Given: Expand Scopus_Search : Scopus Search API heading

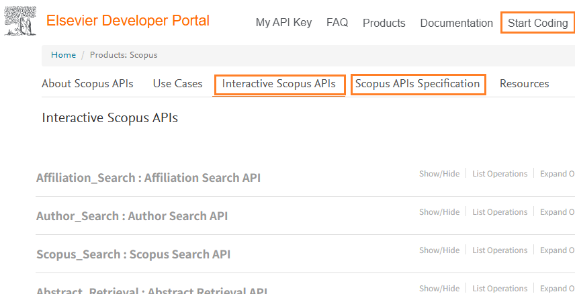Looking at the screenshot, I should [133, 254].
